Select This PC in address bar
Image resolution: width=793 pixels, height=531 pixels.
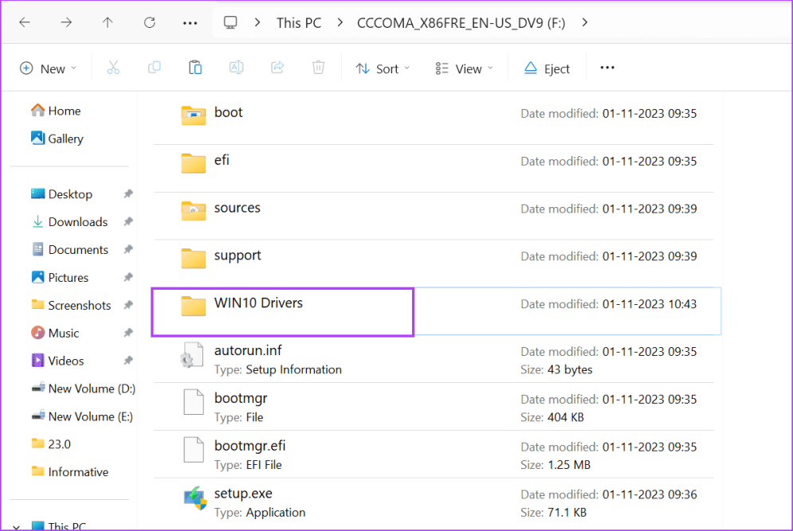(x=299, y=23)
